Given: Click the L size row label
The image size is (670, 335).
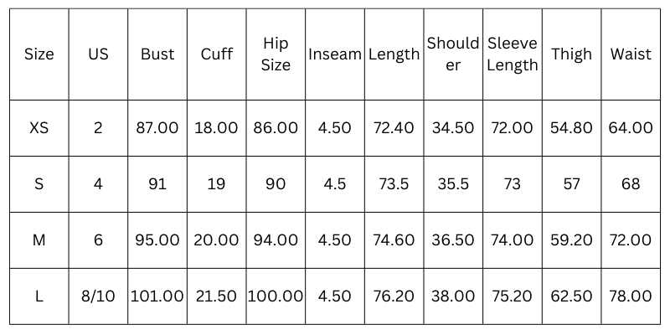Looking at the screenshot, I should click(x=39, y=296).
